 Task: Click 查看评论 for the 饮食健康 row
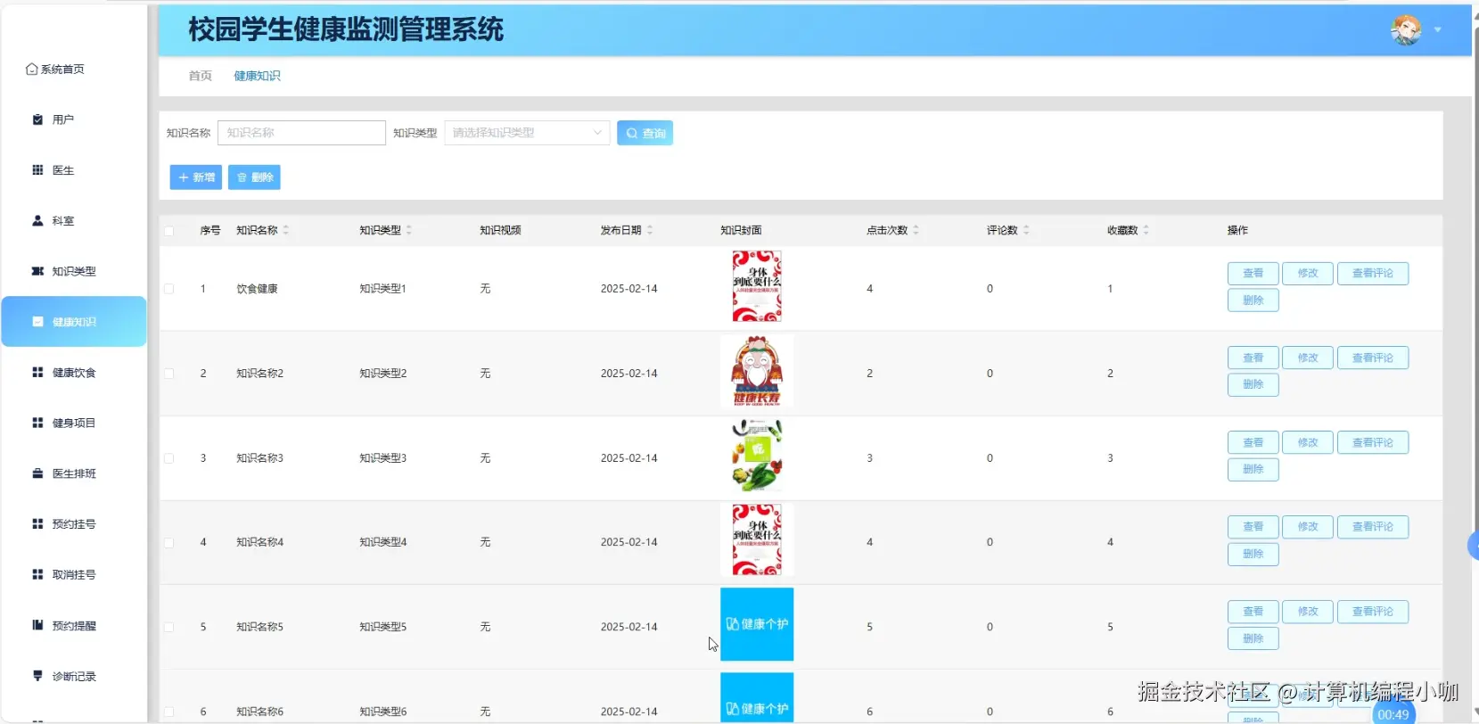click(1372, 274)
